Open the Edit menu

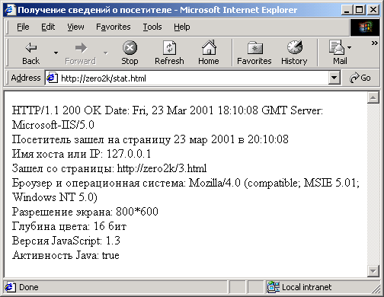pos(48,27)
